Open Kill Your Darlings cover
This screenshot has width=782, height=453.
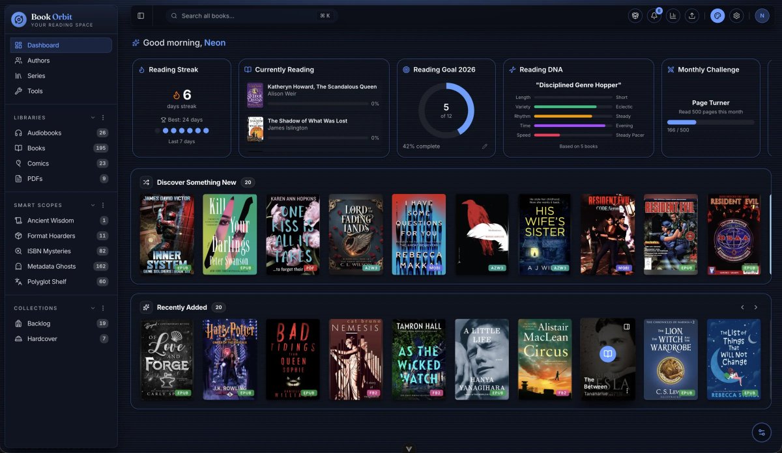click(x=230, y=234)
